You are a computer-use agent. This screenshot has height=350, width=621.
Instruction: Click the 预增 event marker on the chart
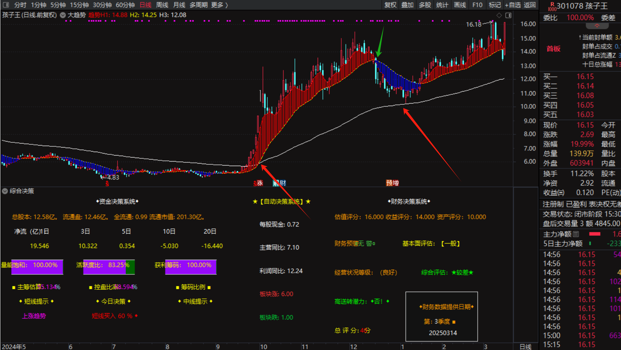click(392, 183)
